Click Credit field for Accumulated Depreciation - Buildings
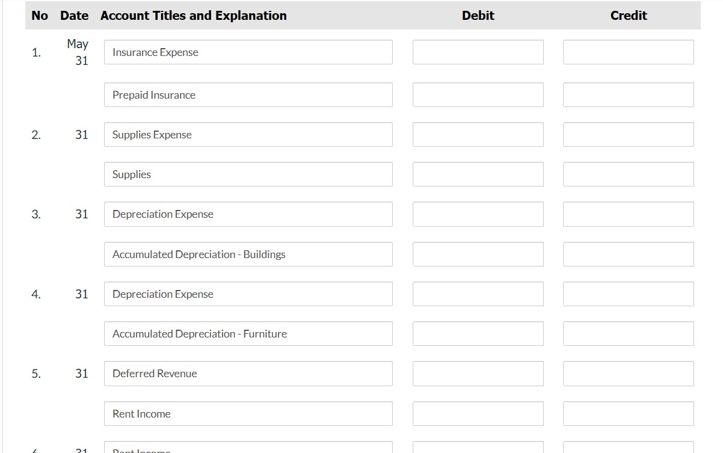The height and width of the screenshot is (453, 723). tap(629, 254)
